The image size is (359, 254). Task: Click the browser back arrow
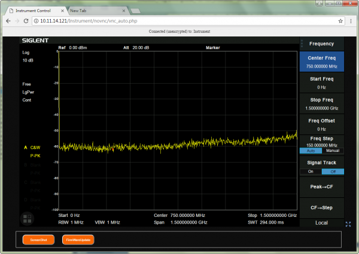[8, 21]
